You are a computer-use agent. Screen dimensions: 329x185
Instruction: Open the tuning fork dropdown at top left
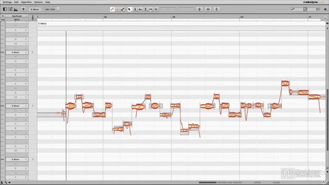pyautogui.click(x=3, y=16)
